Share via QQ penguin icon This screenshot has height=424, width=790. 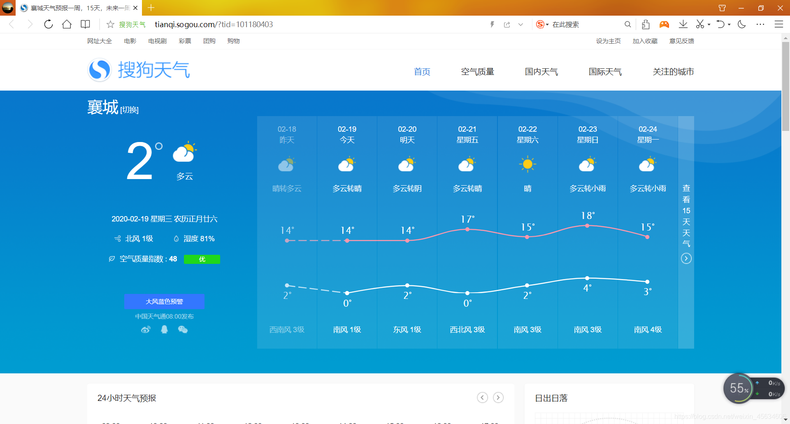(164, 329)
